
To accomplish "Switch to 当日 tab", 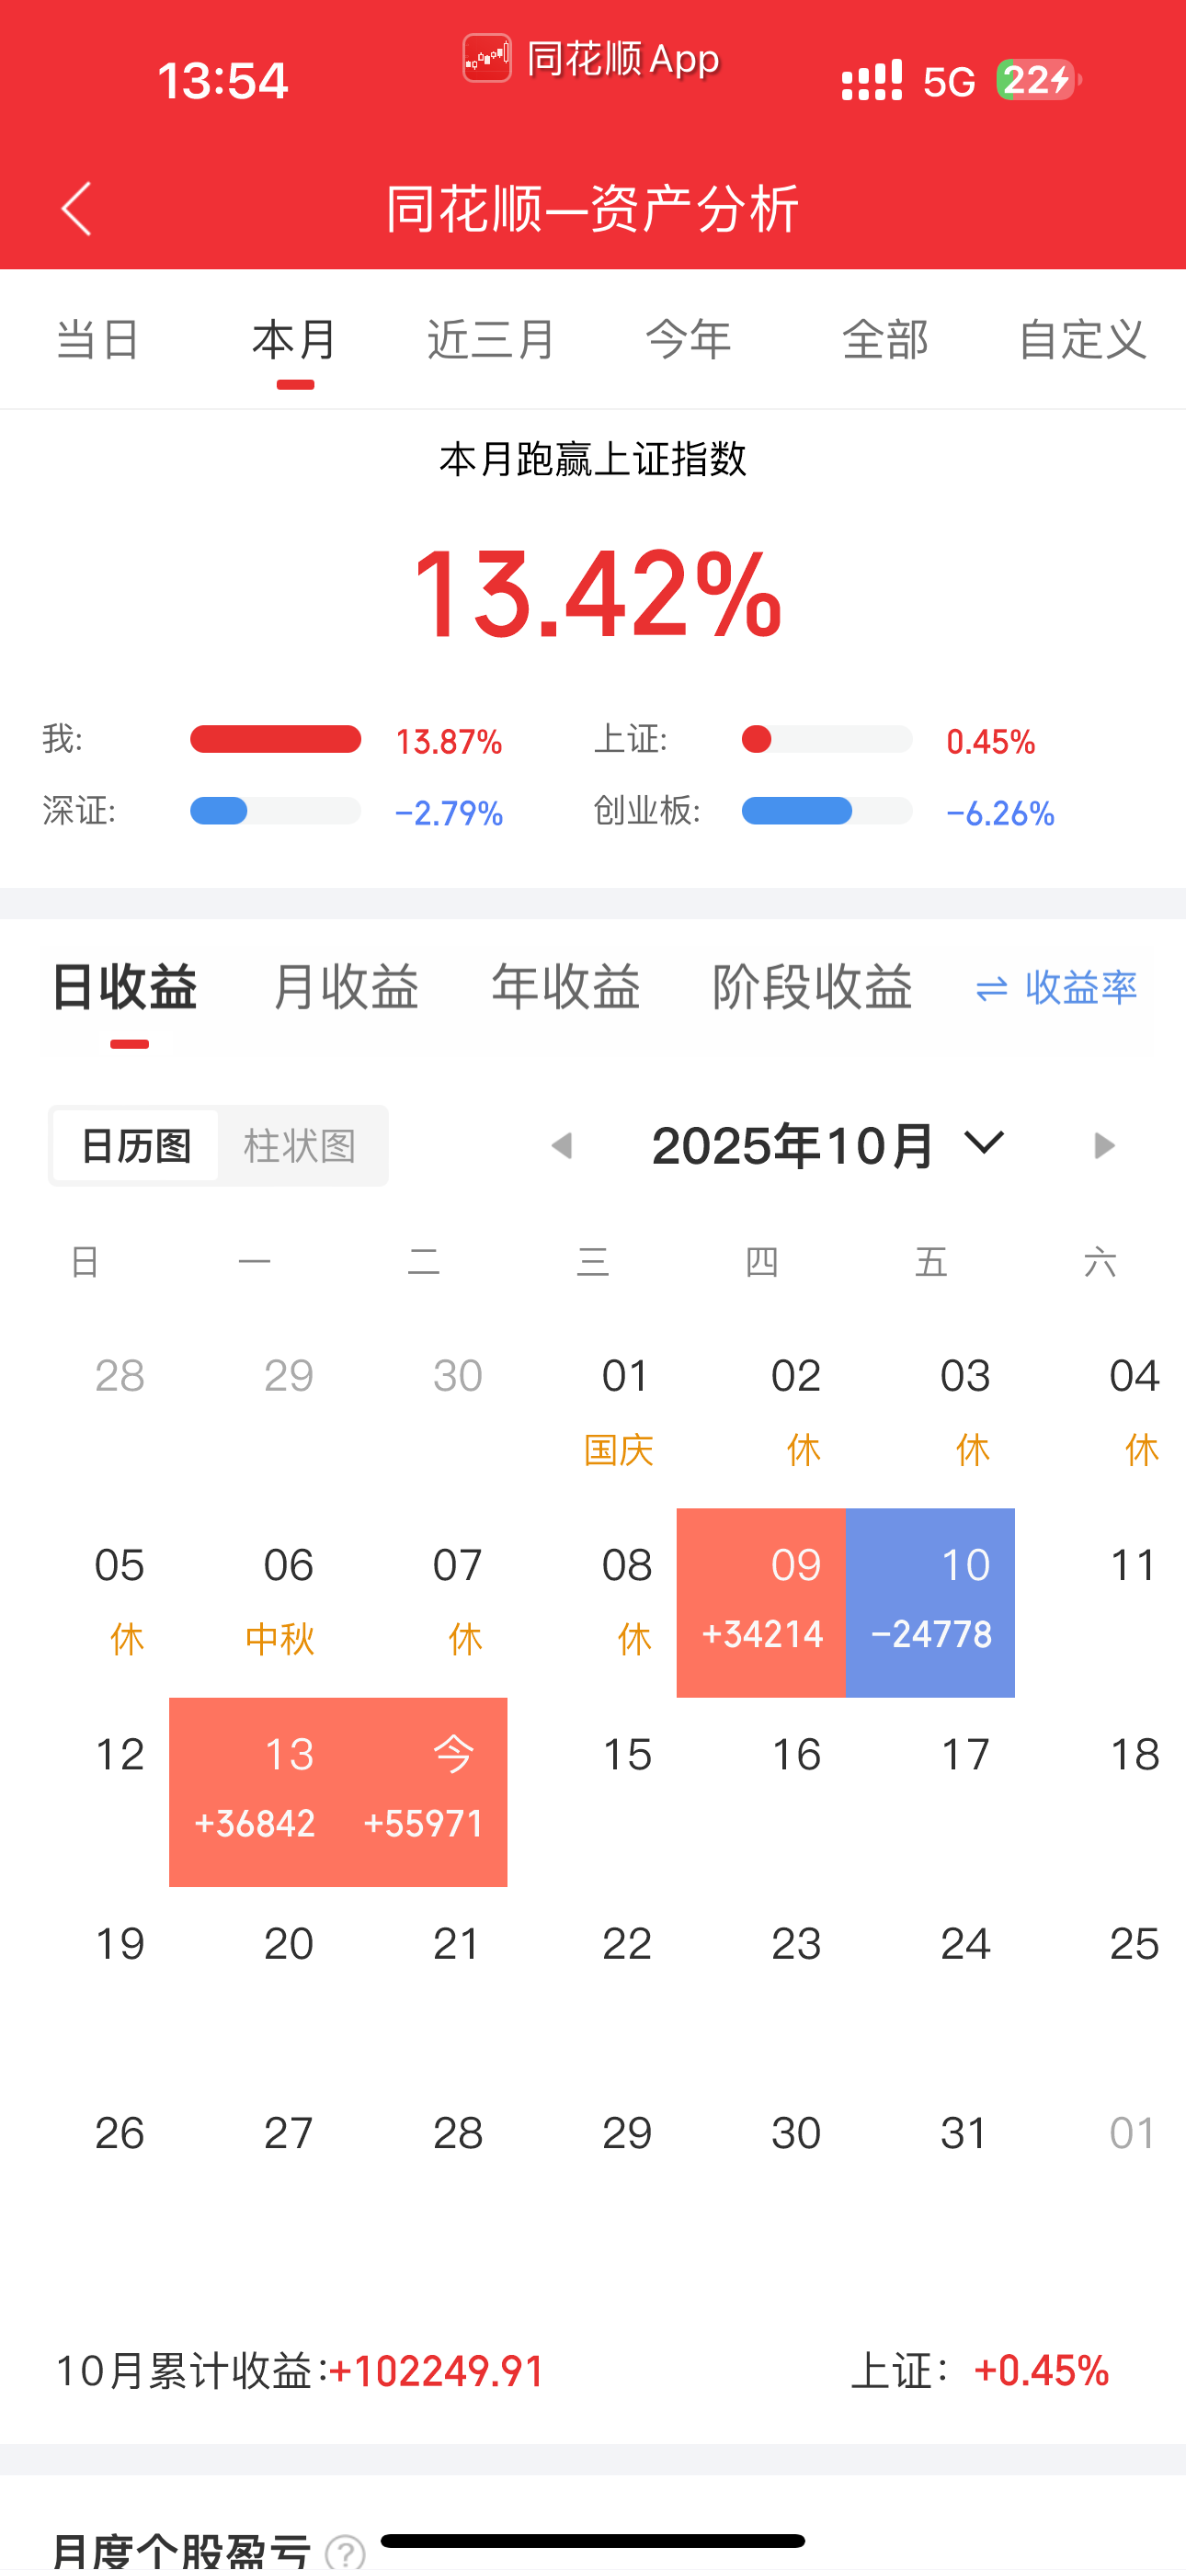I will [97, 339].
